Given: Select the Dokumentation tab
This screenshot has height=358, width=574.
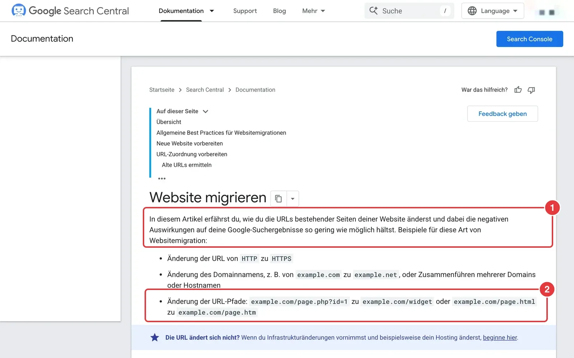Looking at the screenshot, I should coord(181,11).
